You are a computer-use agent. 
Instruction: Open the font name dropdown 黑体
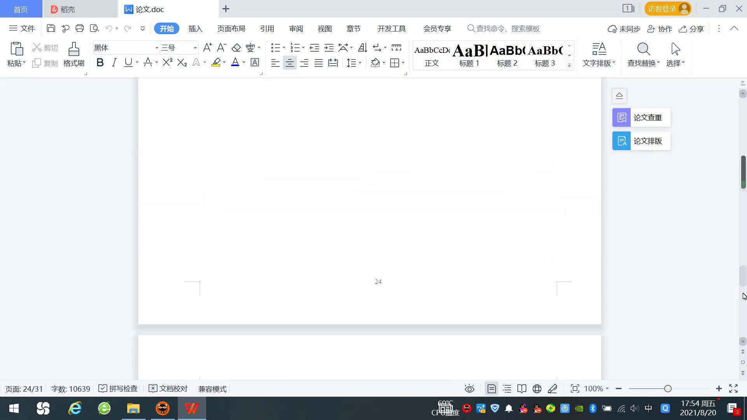157,48
